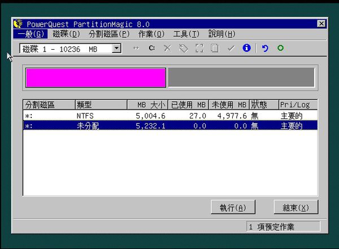The image size is (339, 249).
Task: Open the 說明(H) menu
Action: [222, 34]
